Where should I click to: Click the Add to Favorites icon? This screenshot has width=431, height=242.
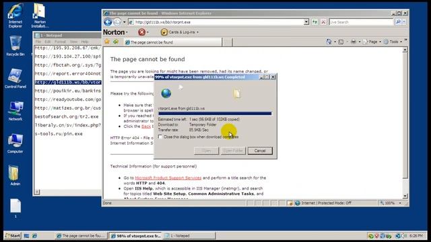coord(116,42)
